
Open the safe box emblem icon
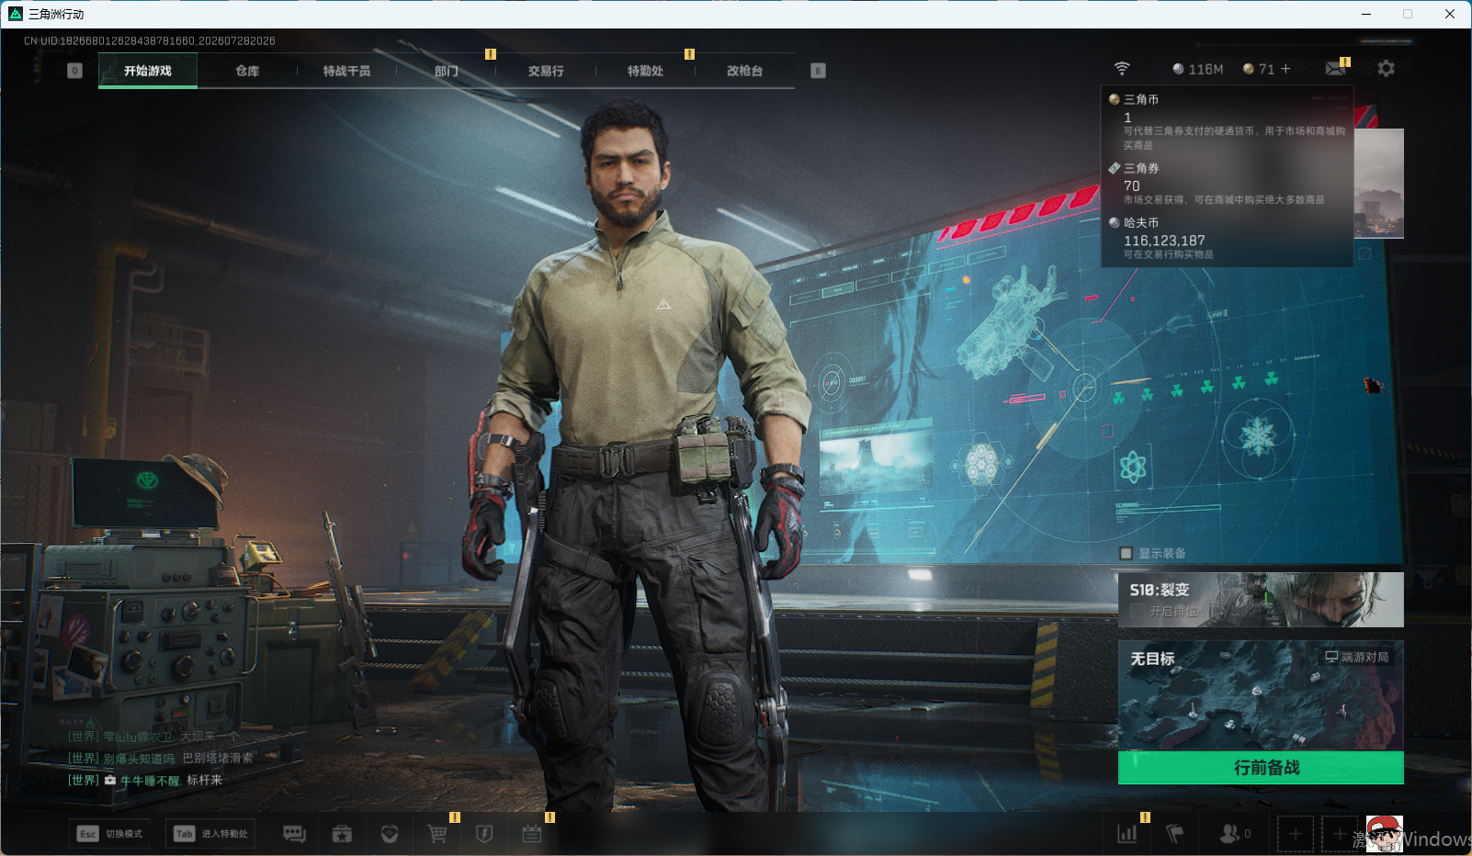(390, 834)
